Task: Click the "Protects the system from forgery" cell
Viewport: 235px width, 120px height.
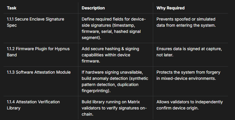Action: click(x=189, y=75)
